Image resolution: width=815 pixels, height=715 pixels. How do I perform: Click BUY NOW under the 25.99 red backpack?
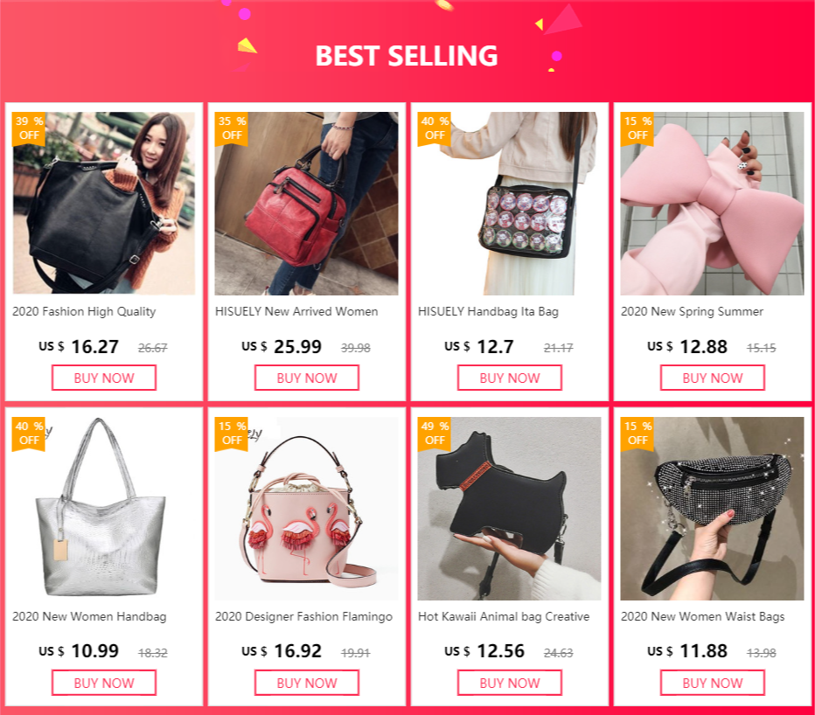[307, 378]
